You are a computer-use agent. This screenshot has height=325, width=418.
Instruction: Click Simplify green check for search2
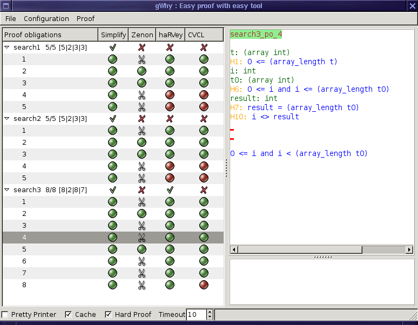pyautogui.click(x=113, y=119)
